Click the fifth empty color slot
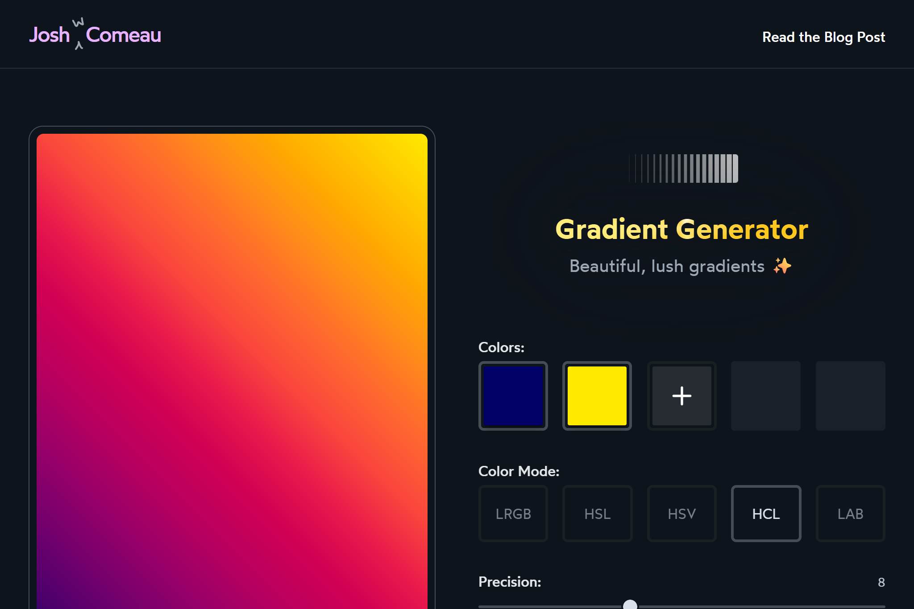Screen dimensions: 914x609 (850, 396)
